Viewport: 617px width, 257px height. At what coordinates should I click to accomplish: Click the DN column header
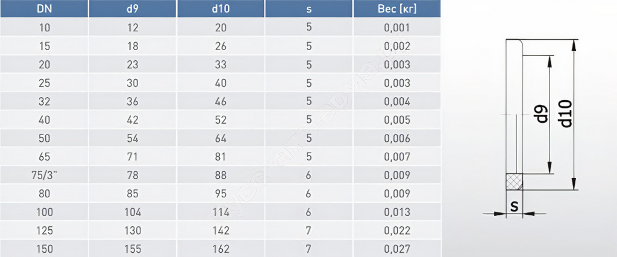point(44,9)
